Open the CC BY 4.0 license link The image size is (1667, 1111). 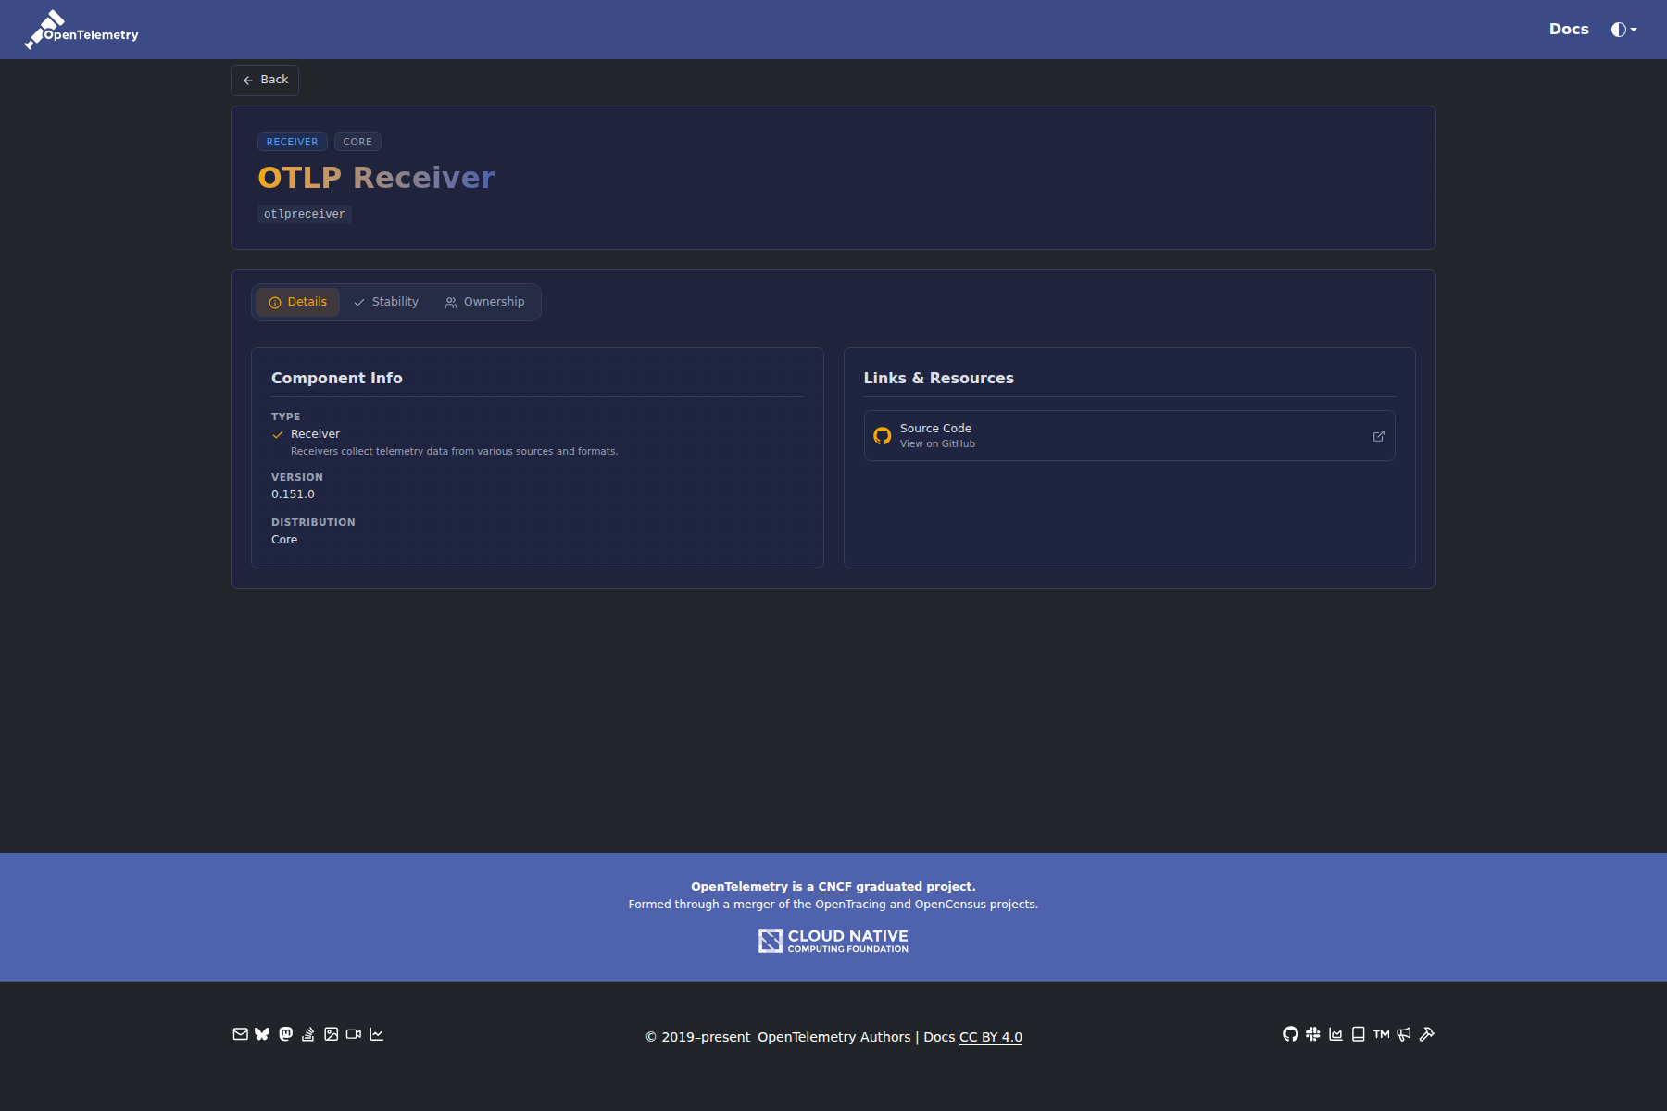tap(991, 1037)
